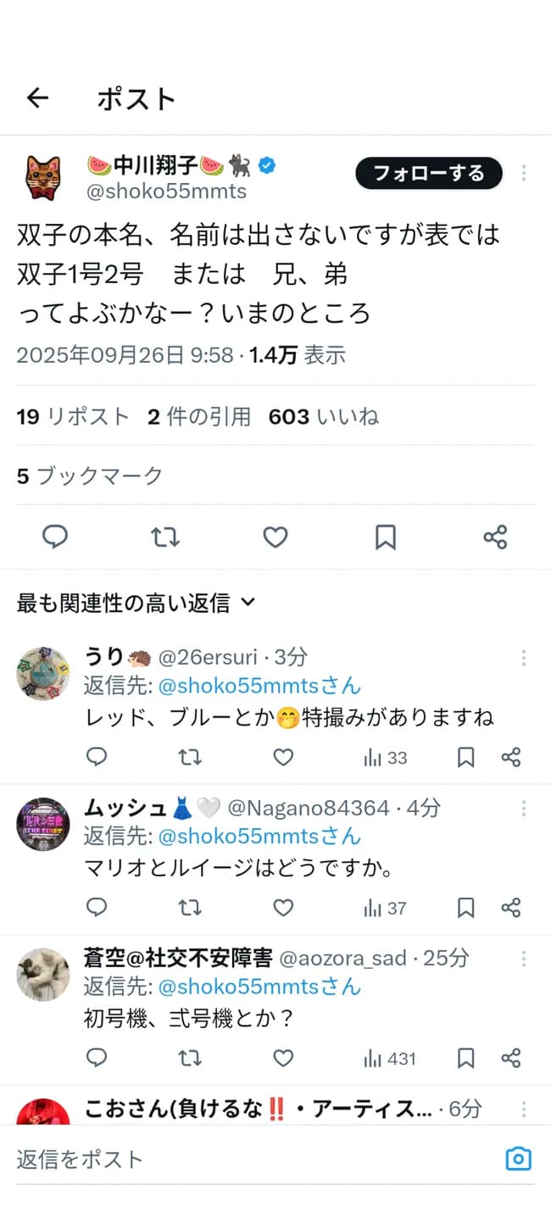Like 中川翔子's post with the heart icon
551x1224 pixels.
pyautogui.click(x=275, y=537)
